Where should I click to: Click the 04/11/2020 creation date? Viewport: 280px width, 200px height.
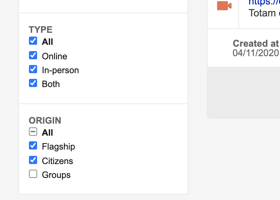pyautogui.click(x=255, y=53)
